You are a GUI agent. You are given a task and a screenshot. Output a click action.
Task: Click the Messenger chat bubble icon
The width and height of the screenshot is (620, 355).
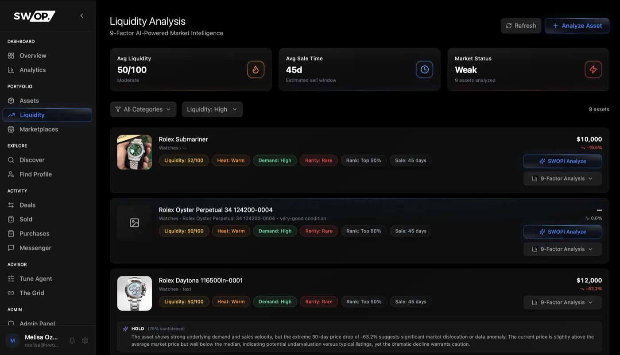coord(11,248)
